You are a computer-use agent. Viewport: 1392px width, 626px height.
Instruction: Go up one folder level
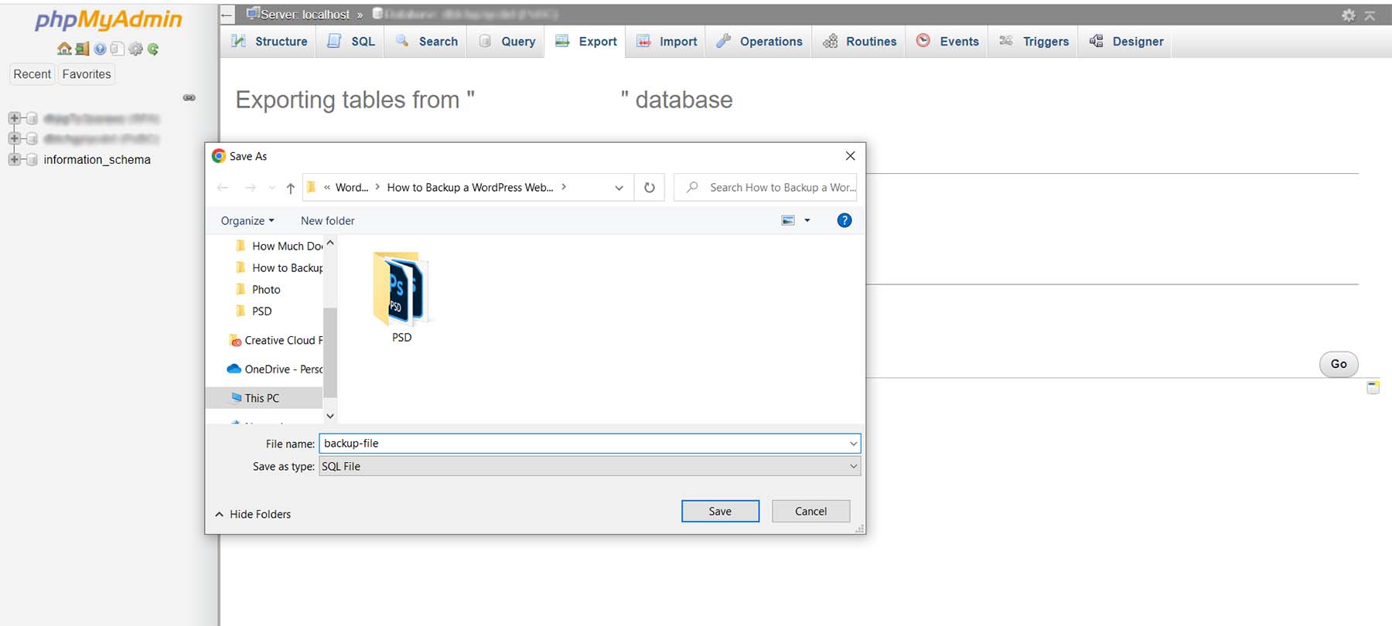click(290, 188)
